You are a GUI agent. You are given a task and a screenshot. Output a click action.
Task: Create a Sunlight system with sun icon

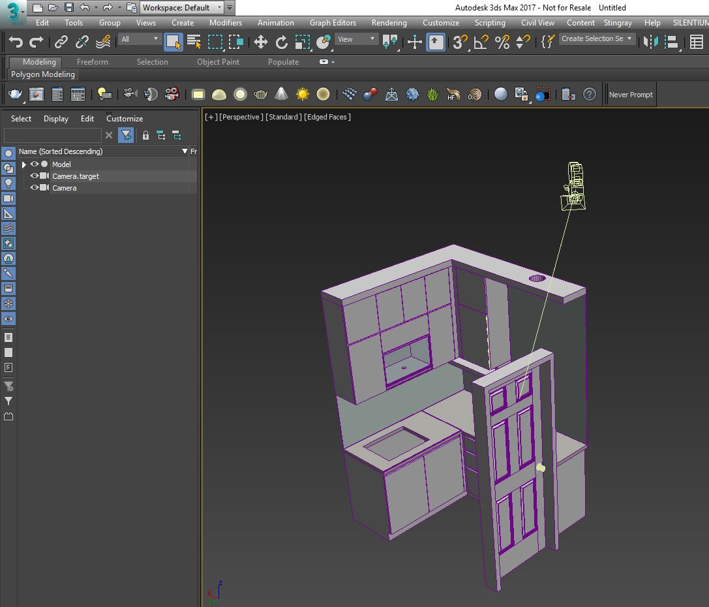tap(302, 95)
